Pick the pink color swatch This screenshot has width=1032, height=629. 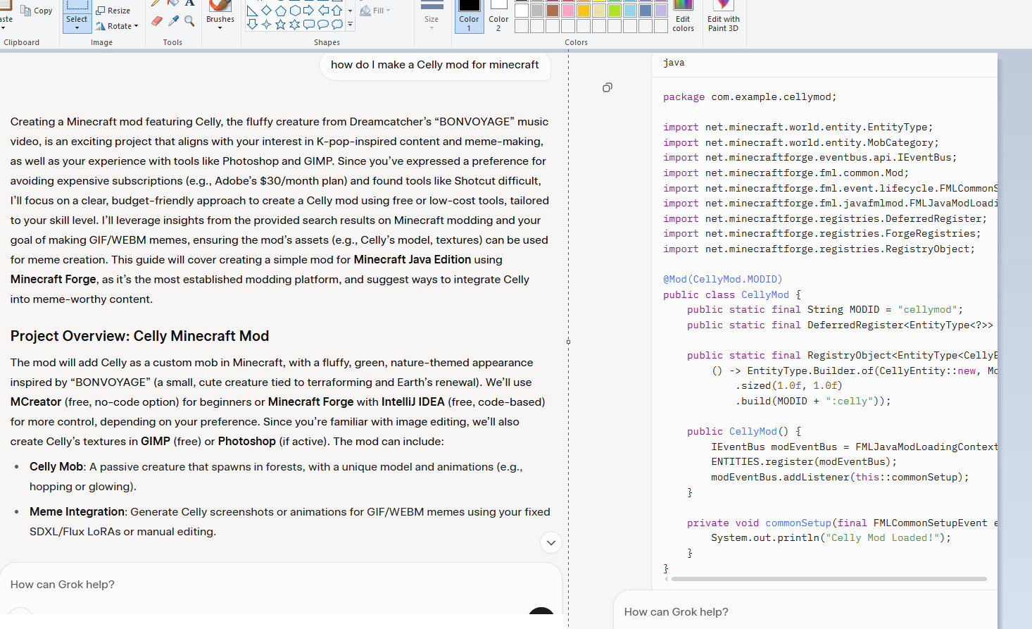tap(568, 11)
